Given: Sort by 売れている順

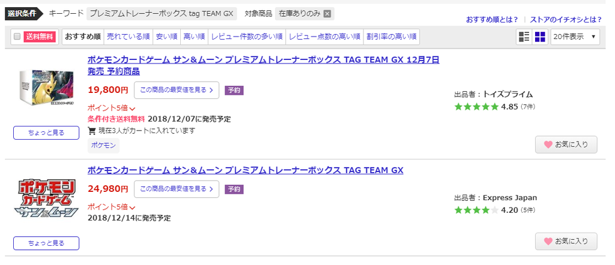Looking at the screenshot, I should (129, 37).
